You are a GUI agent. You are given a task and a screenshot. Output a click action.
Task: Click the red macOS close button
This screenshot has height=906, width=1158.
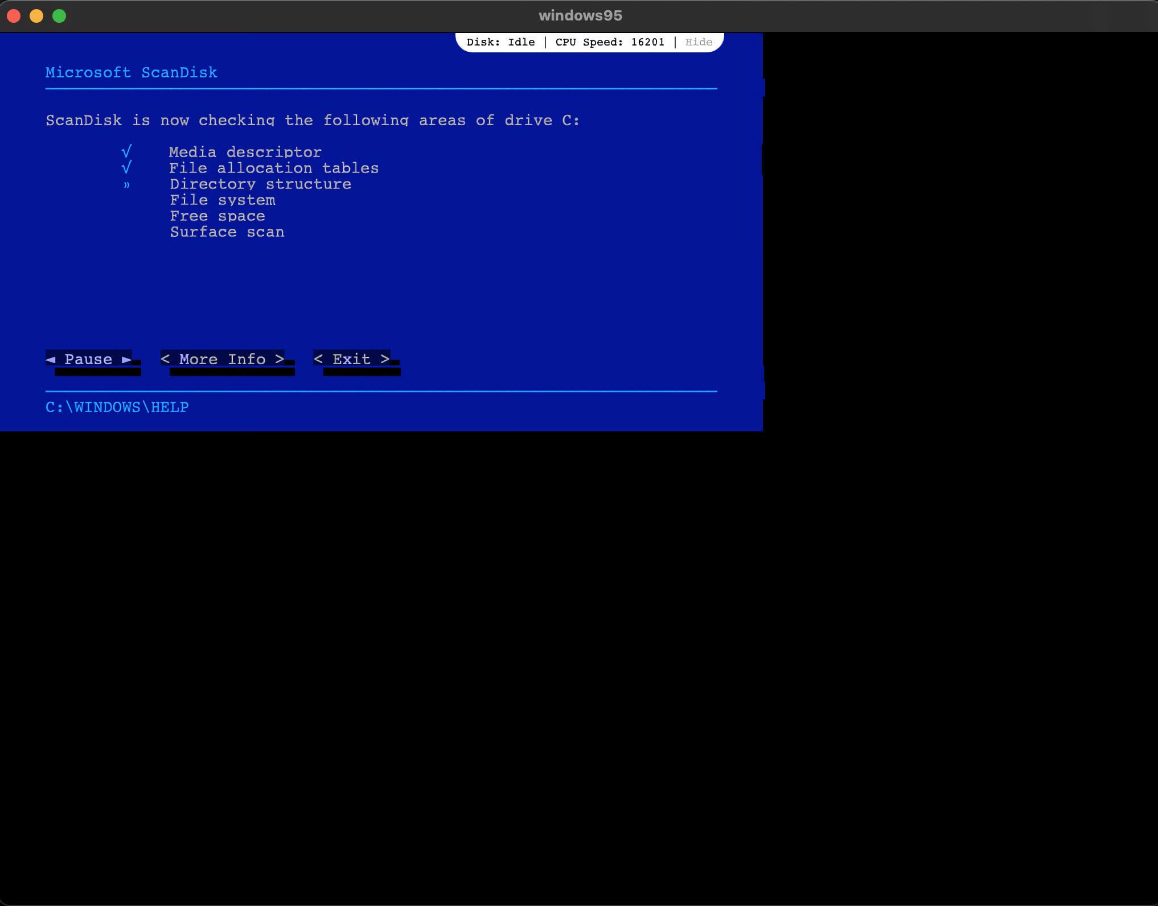click(x=14, y=16)
